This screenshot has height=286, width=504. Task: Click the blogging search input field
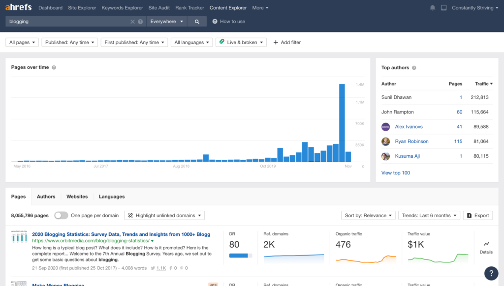66,22
